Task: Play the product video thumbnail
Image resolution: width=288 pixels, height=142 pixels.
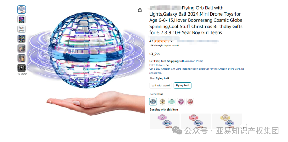Action: tap(21, 68)
